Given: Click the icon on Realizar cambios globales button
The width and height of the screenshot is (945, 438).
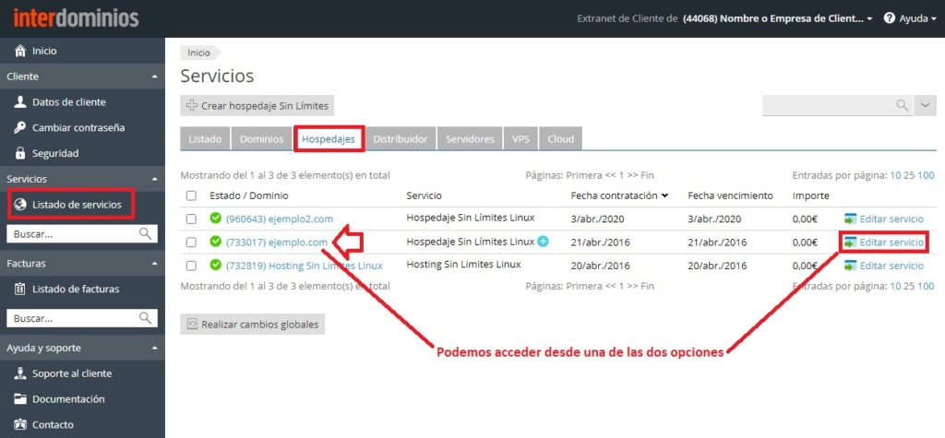Looking at the screenshot, I should tap(192, 325).
